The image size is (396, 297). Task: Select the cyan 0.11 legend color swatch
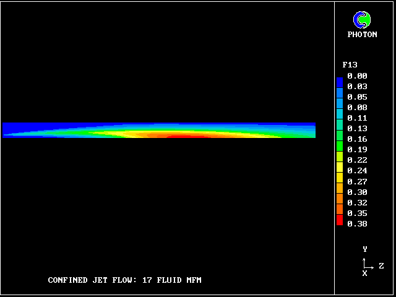340,116
